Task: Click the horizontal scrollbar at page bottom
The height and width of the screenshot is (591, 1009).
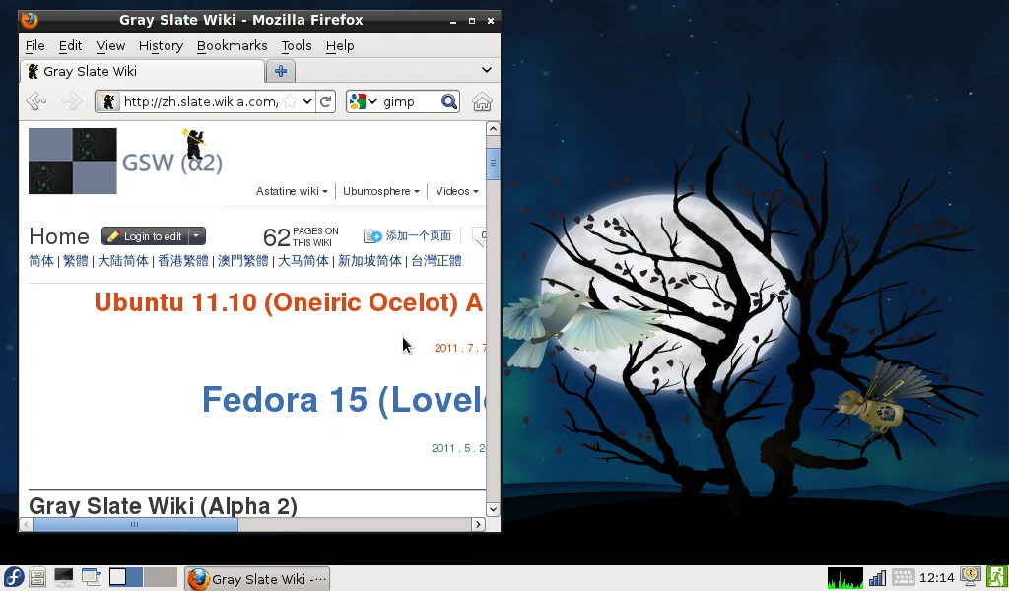Action: click(133, 525)
